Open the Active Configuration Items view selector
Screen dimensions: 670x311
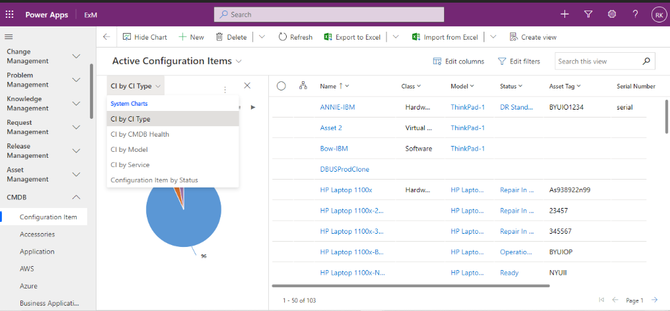pos(177,61)
